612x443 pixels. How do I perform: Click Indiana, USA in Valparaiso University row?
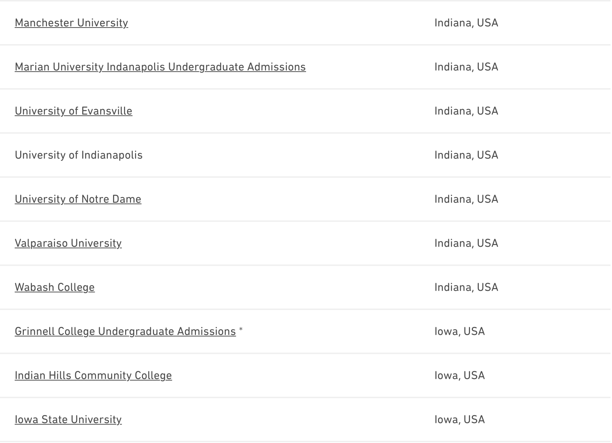coord(466,243)
